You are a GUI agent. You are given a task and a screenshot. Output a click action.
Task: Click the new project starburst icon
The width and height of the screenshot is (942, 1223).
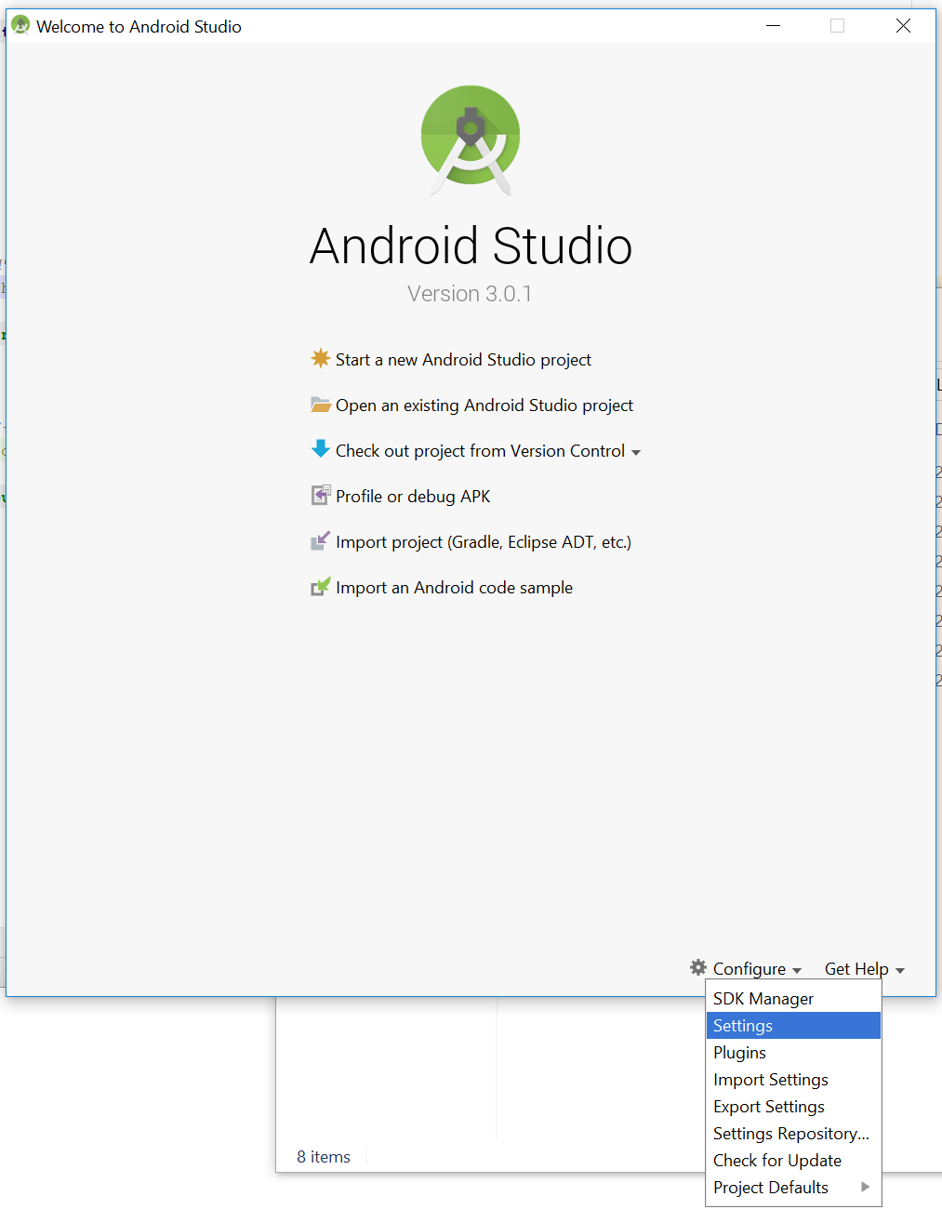[x=321, y=358]
